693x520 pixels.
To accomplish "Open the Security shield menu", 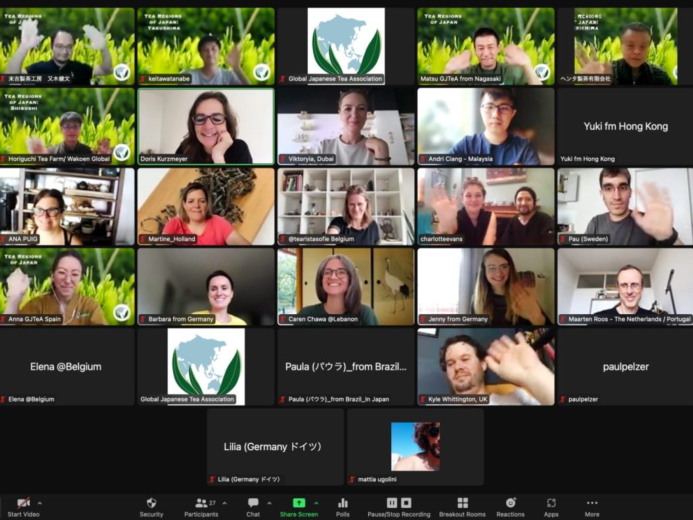I will pos(152,503).
